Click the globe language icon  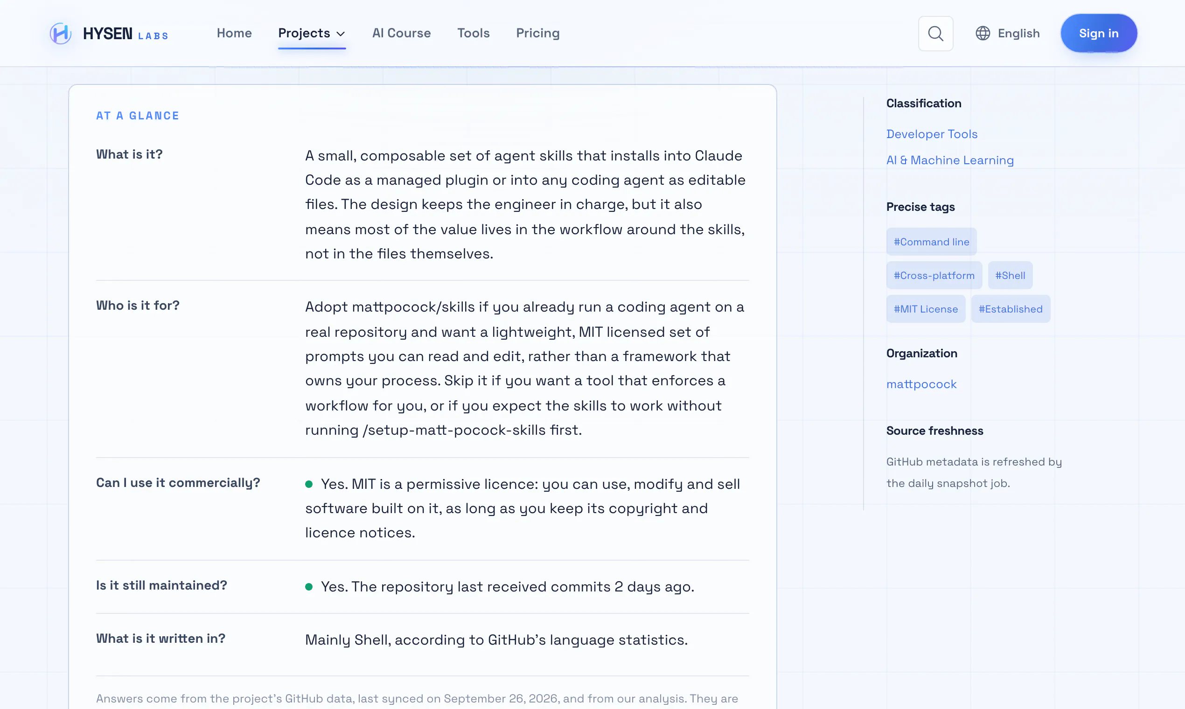(982, 34)
